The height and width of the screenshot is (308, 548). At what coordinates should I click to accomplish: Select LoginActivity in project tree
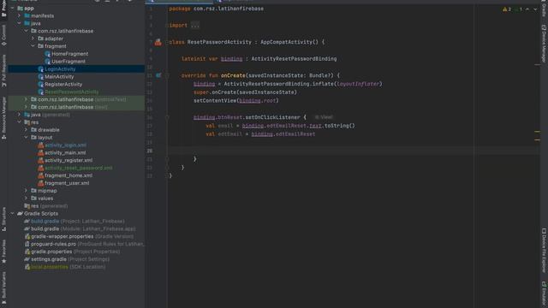click(60, 69)
